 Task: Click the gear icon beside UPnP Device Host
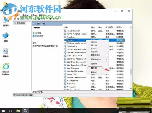65,55
